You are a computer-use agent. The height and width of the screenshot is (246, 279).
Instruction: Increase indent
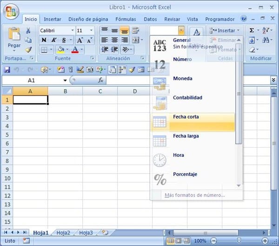click(114, 50)
